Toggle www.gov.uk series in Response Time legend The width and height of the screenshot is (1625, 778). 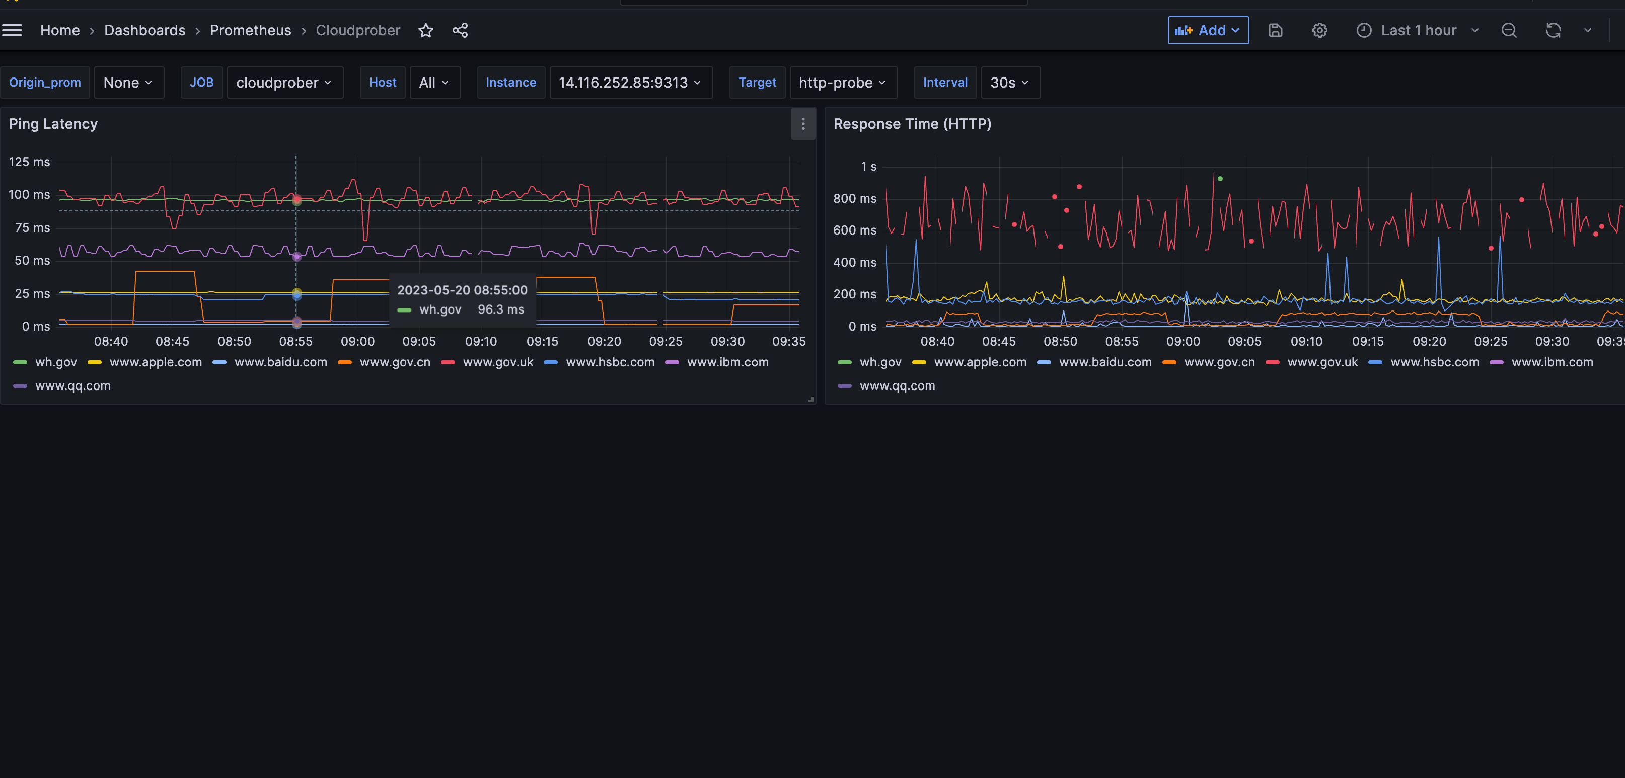point(1322,362)
